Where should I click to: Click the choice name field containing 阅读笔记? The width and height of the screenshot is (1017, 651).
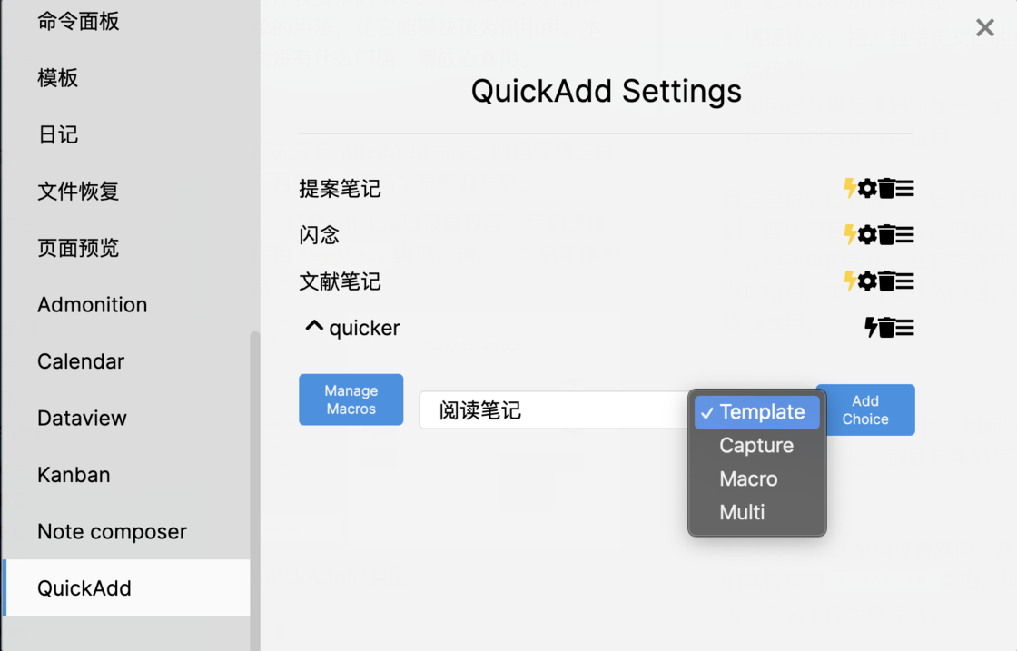pyautogui.click(x=554, y=410)
